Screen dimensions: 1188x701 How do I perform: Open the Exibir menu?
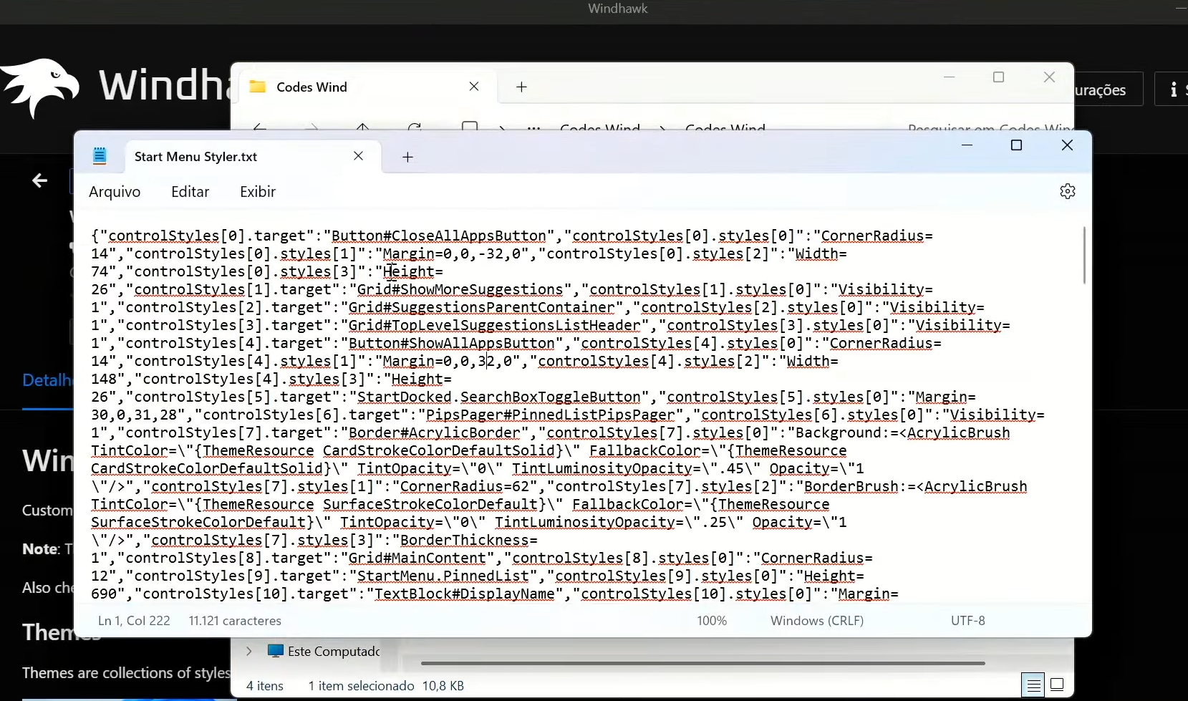[x=258, y=192]
